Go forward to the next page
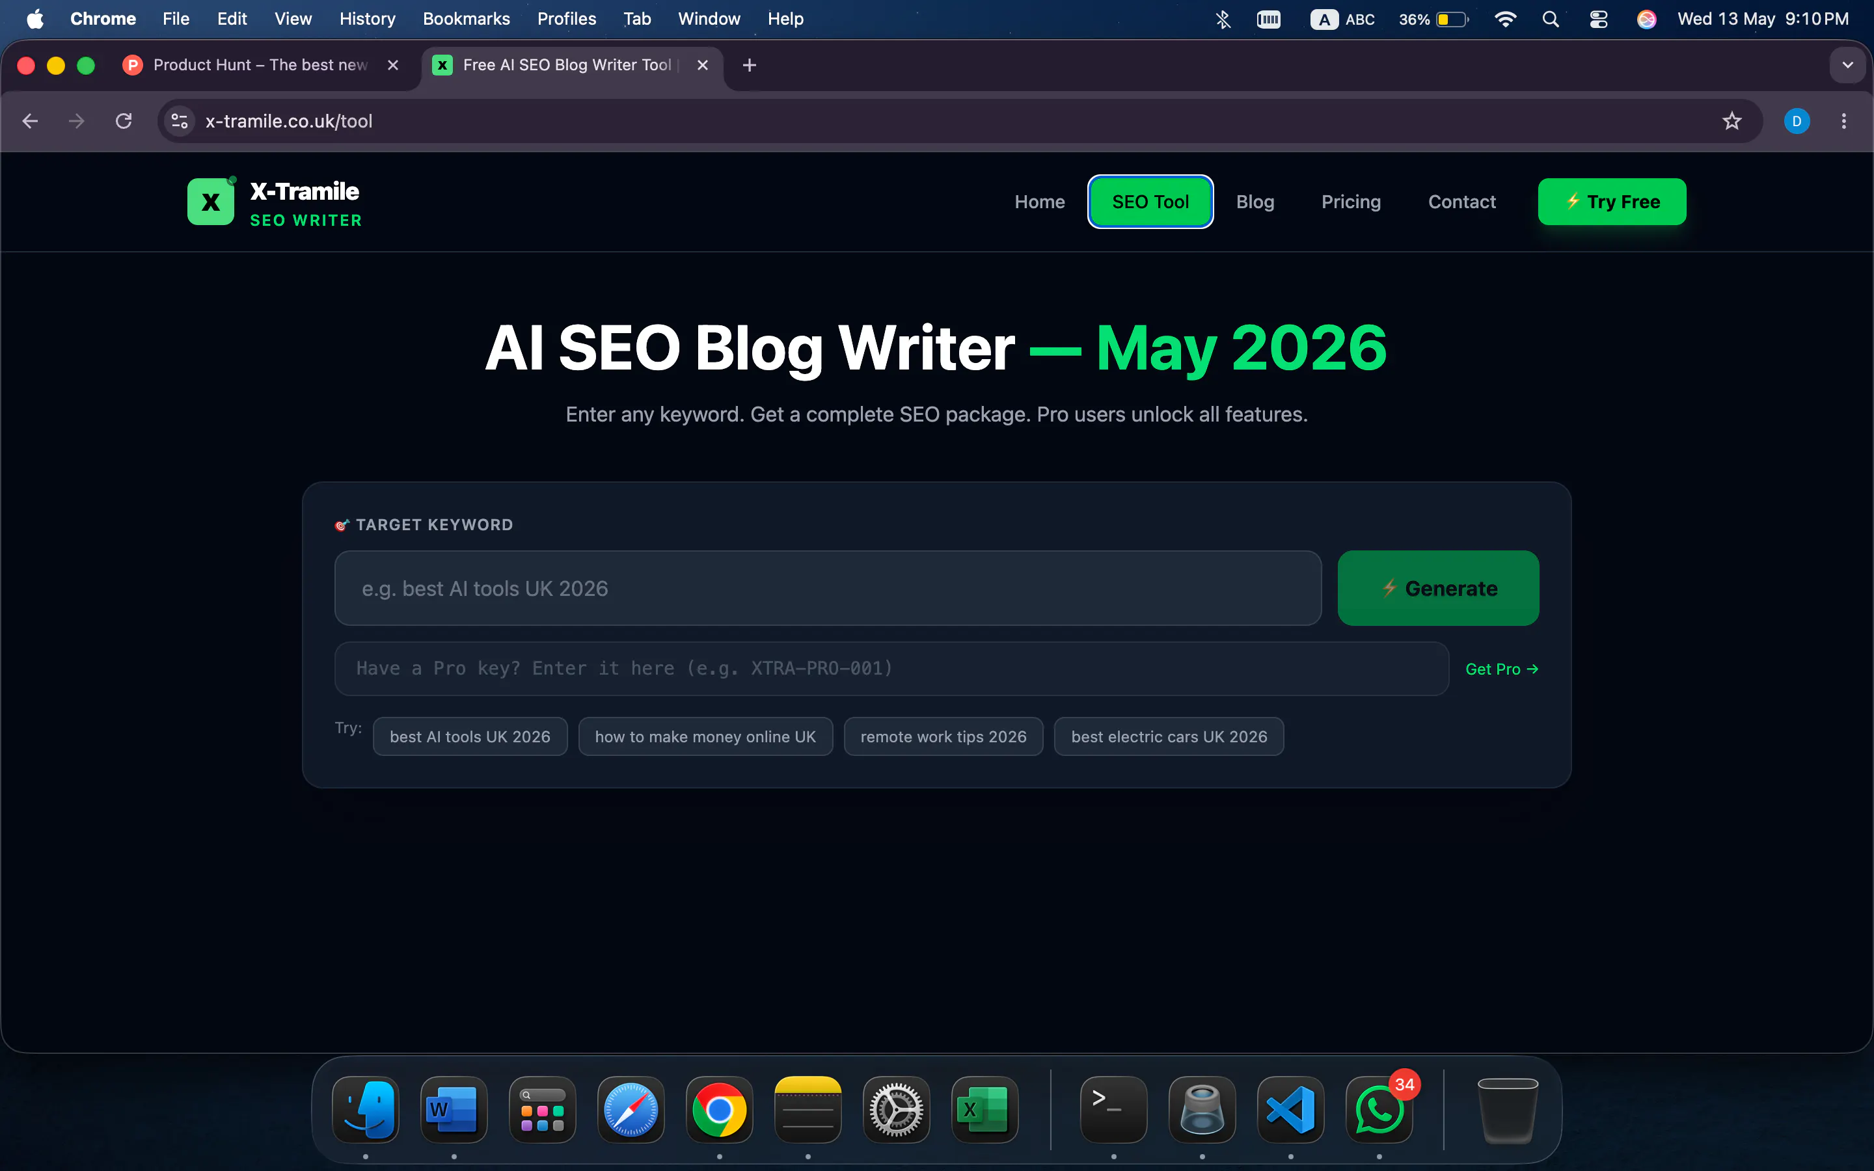This screenshot has width=1874, height=1171. pos(77,121)
